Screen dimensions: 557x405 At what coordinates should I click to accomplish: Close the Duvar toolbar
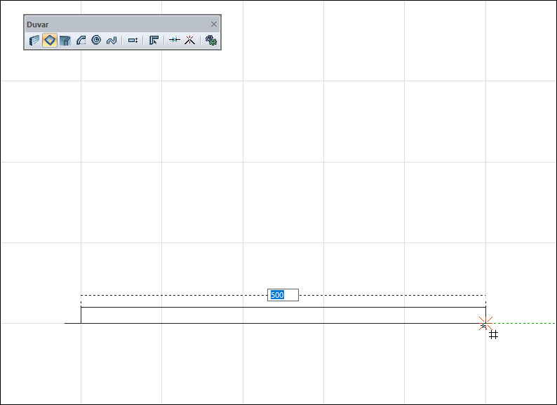(214, 24)
